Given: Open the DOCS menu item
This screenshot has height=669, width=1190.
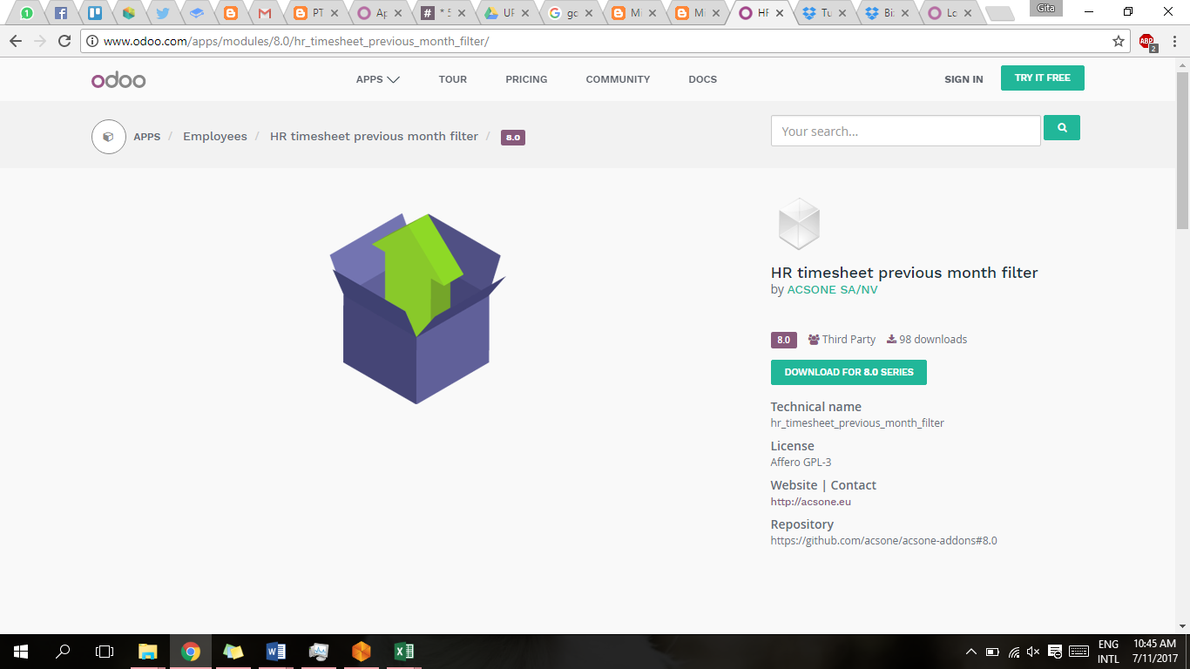Looking at the screenshot, I should 702,79.
